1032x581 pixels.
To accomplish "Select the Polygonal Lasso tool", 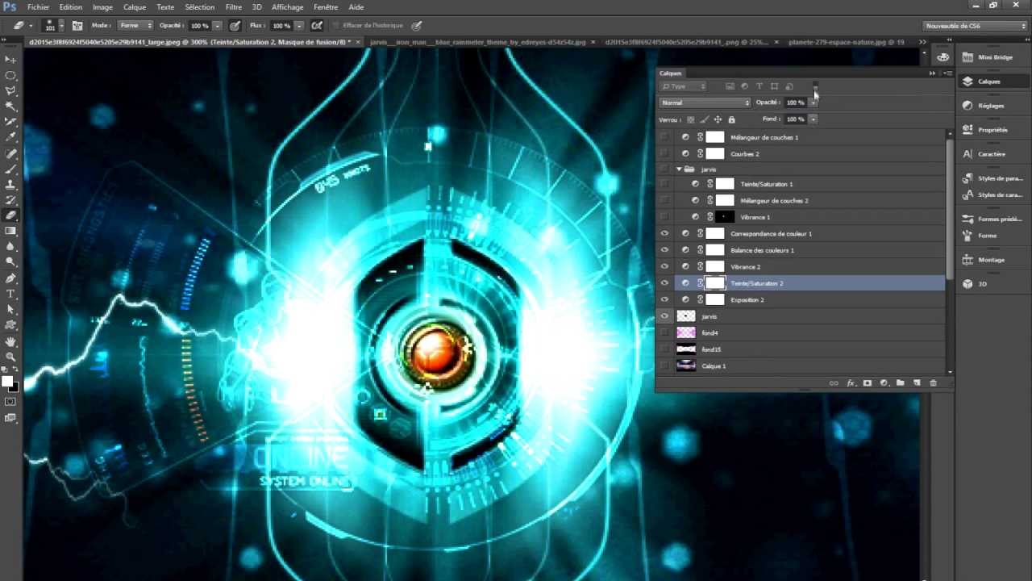I will pyautogui.click(x=11, y=90).
